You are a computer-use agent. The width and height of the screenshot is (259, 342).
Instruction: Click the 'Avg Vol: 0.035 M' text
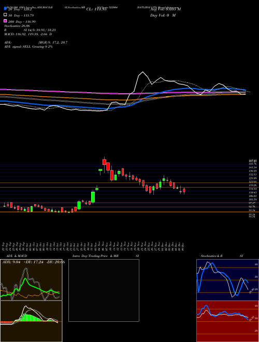coord(165,9)
